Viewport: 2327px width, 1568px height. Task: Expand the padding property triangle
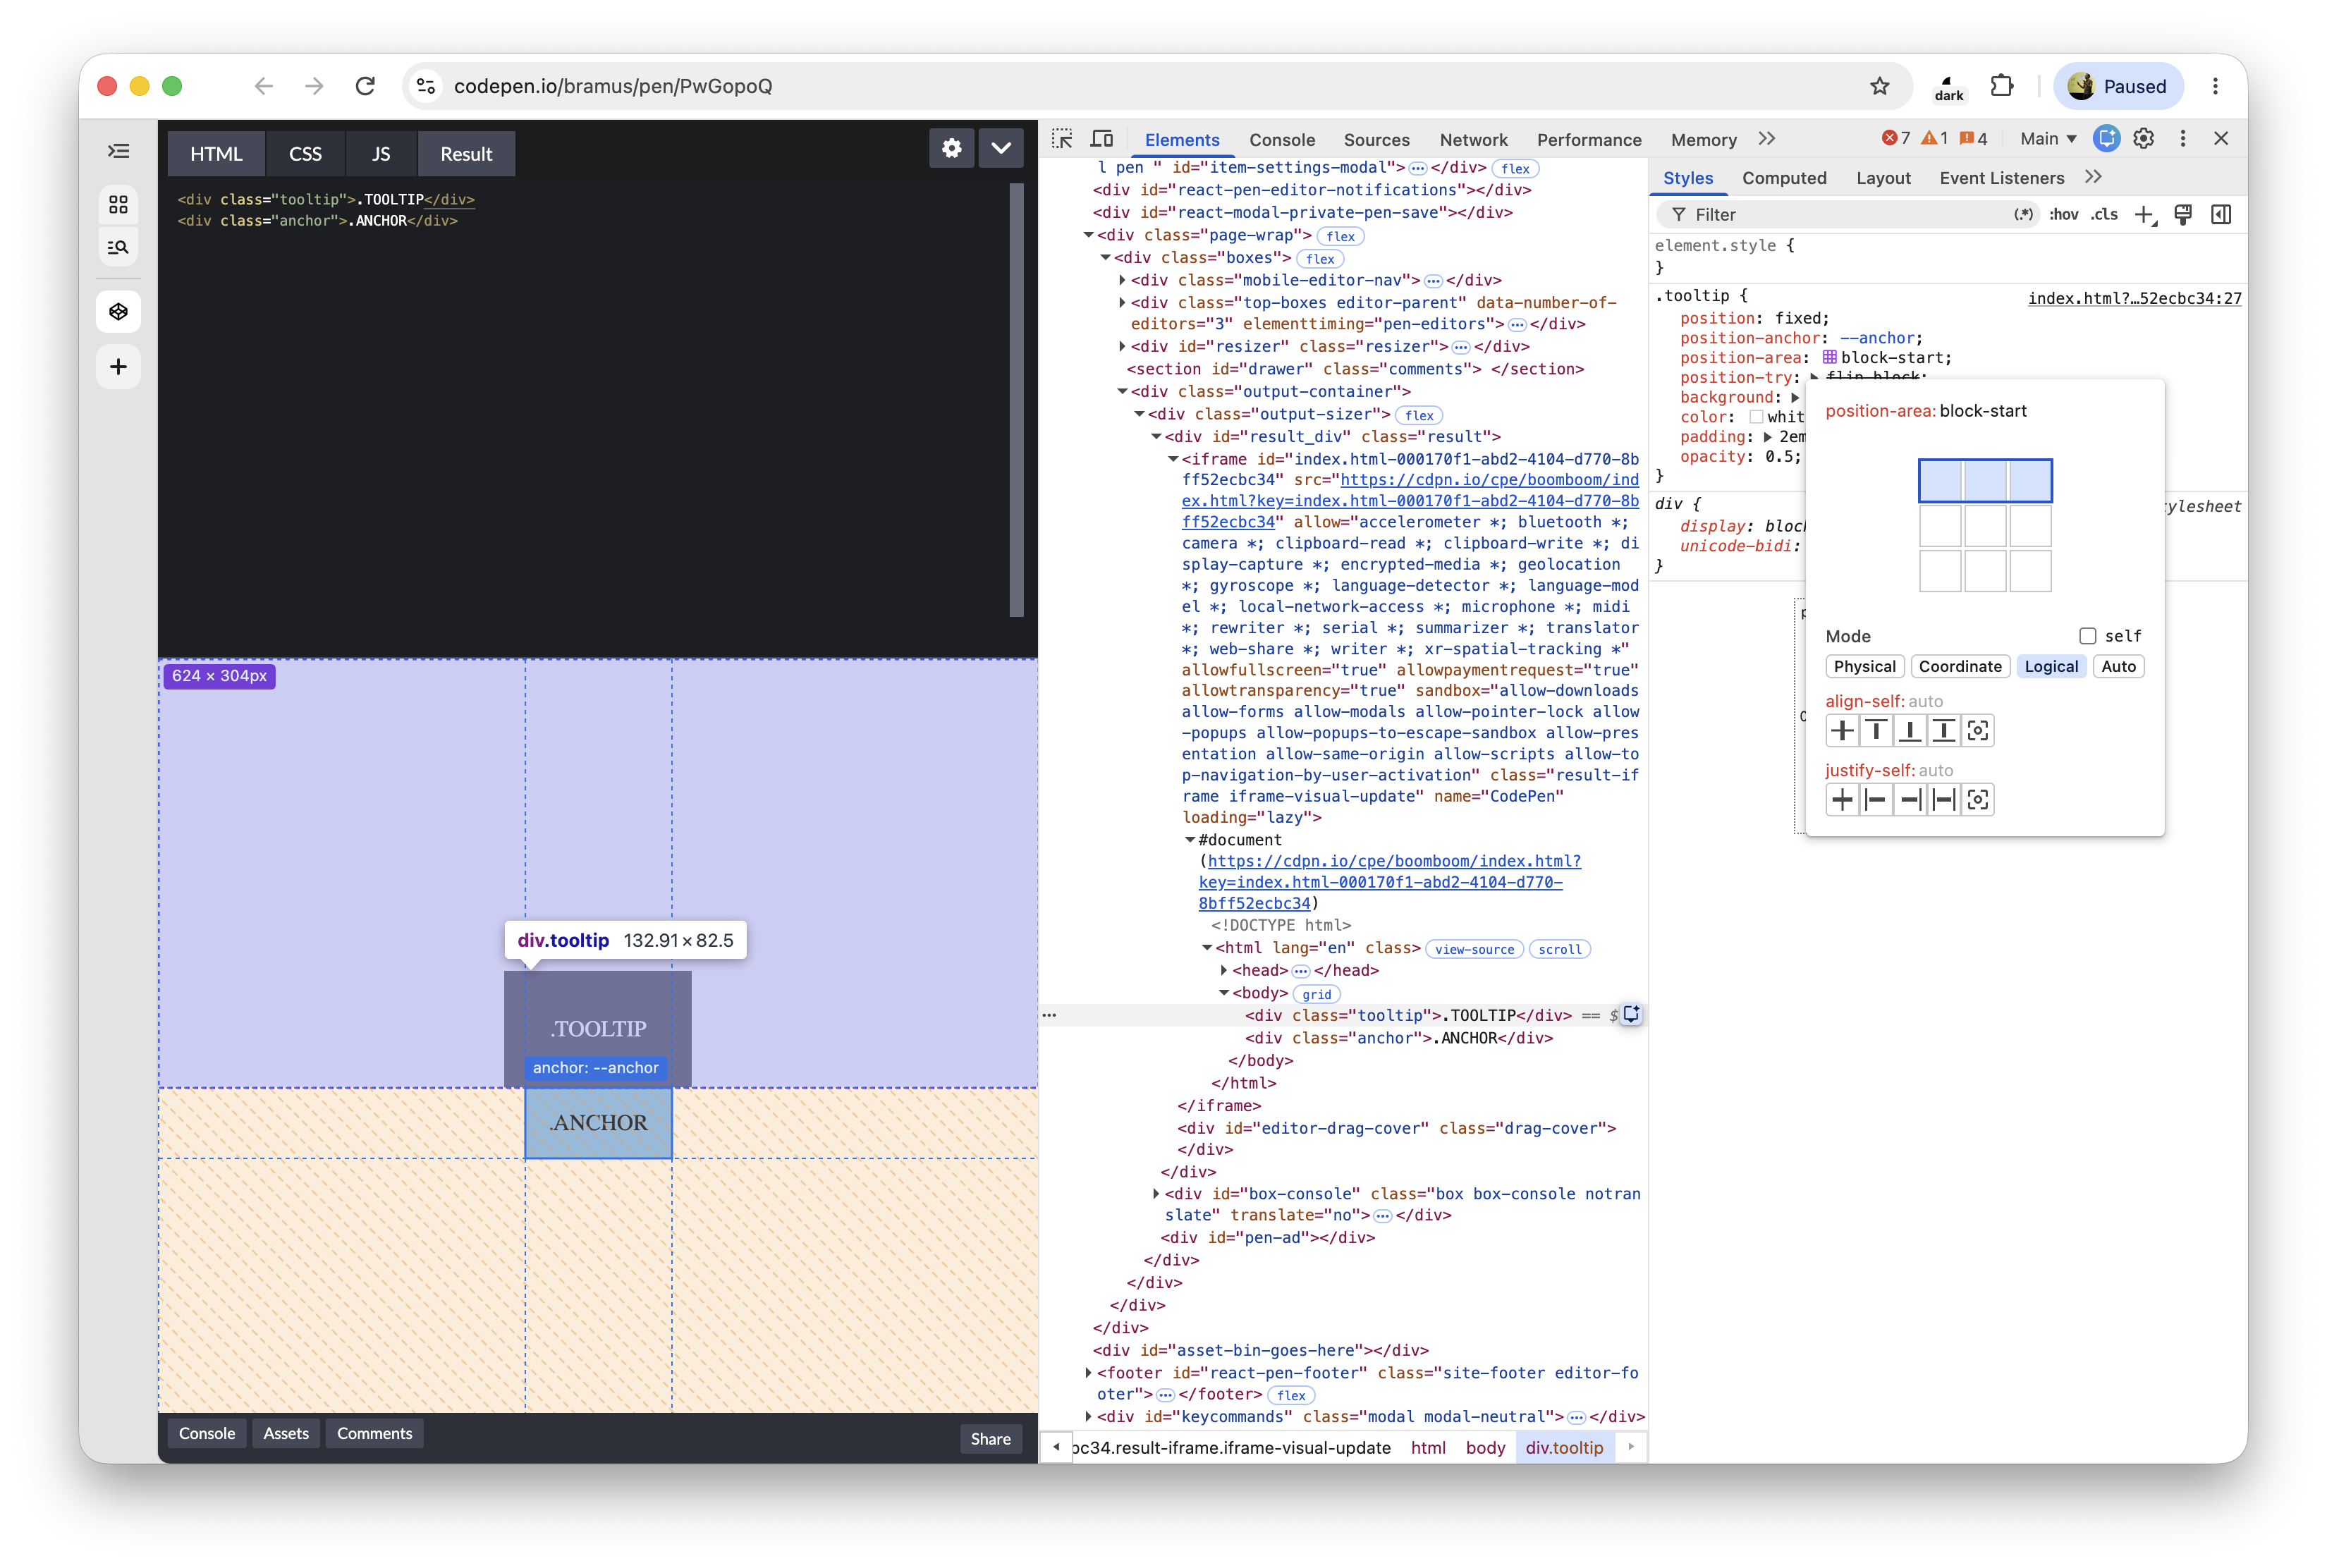tap(1768, 437)
